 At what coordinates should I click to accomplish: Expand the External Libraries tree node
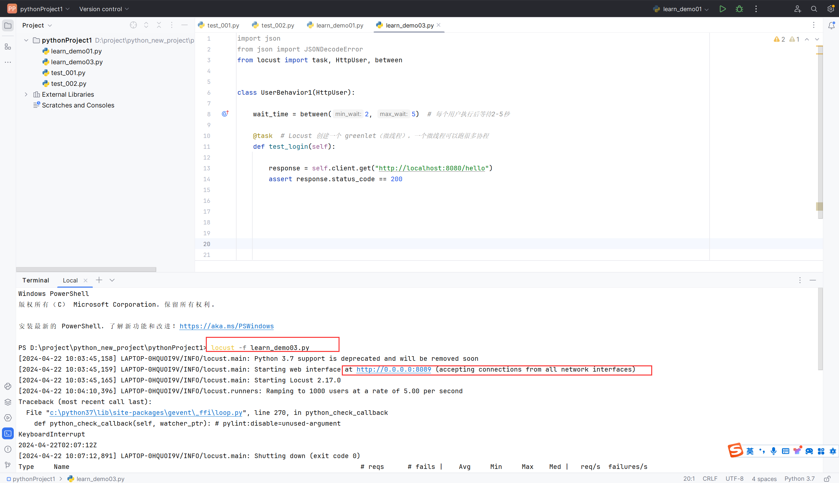pos(26,94)
